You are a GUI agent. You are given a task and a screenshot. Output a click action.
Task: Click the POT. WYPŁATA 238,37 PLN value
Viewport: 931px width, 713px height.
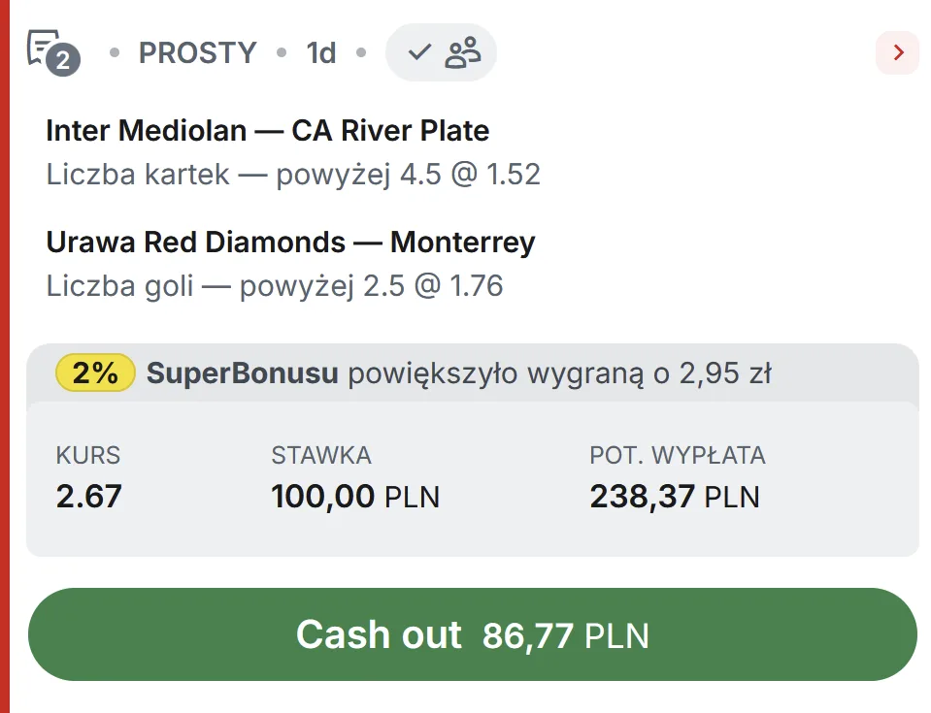(675, 497)
